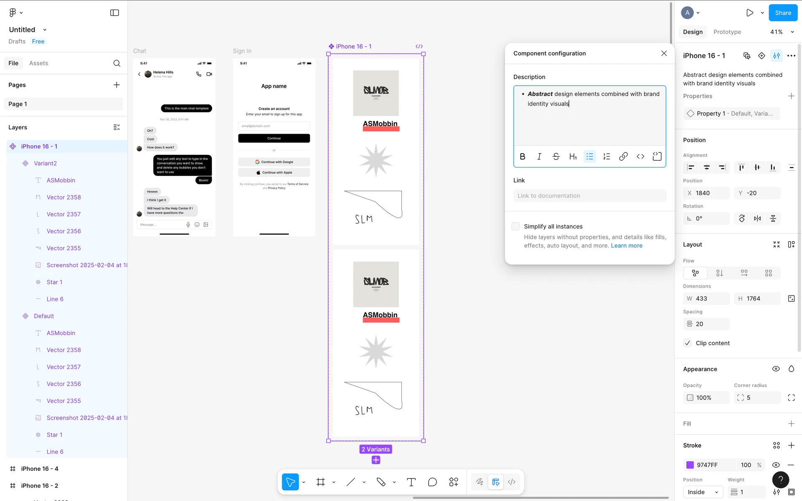This screenshot has height=501, width=802.
Task: Toggle bold formatting in description editor
Action: [x=522, y=157]
